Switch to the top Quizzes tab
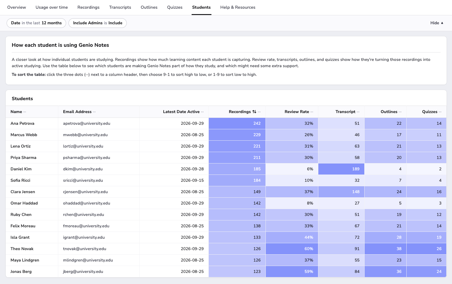 coord(175,7)
